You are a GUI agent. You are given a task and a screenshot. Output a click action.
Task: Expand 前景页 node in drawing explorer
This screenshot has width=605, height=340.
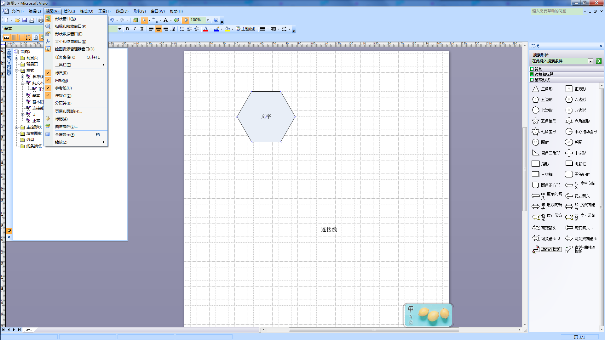[17, 58]
